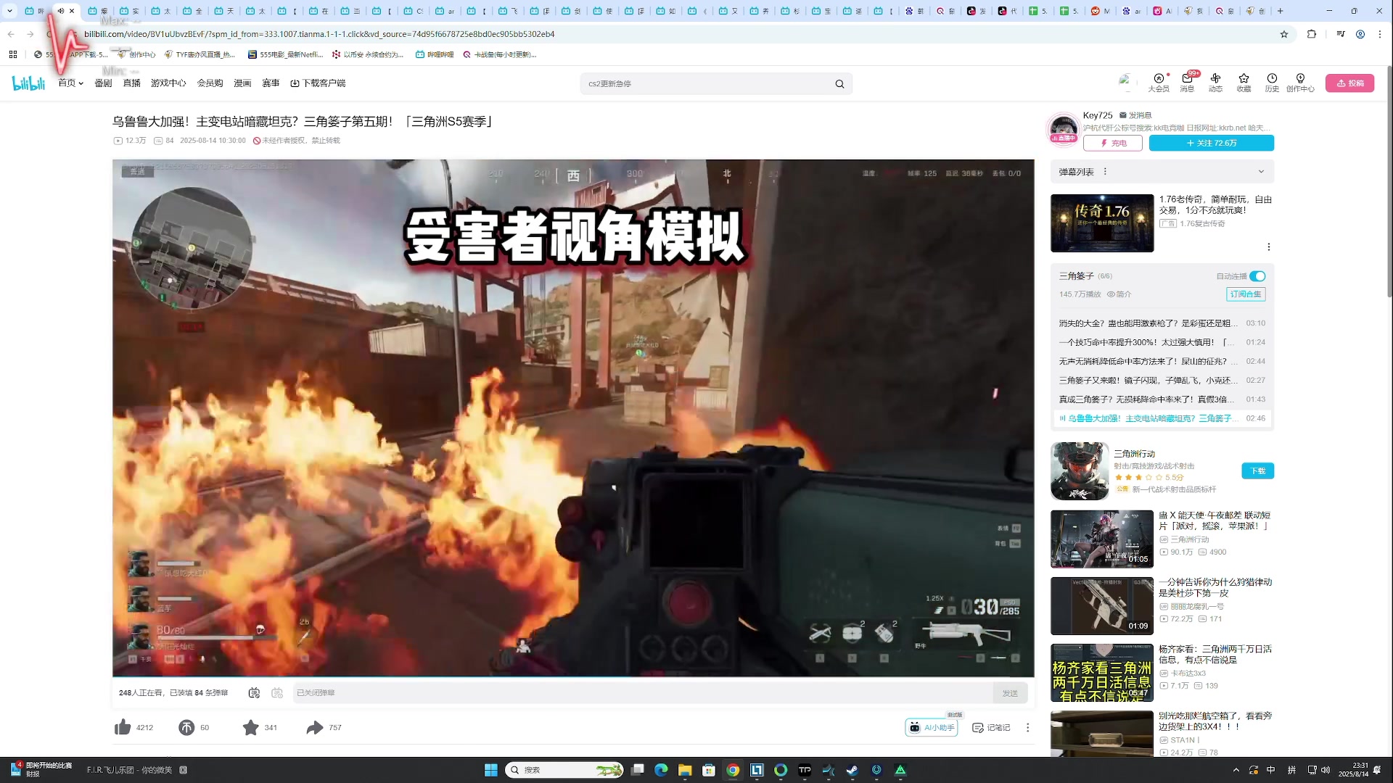Image resolution: width=1393 pixels, height=783 pixels.
Task: Open the 番剧 nav item
Action: pyautogui.click(x=103, y=83)
